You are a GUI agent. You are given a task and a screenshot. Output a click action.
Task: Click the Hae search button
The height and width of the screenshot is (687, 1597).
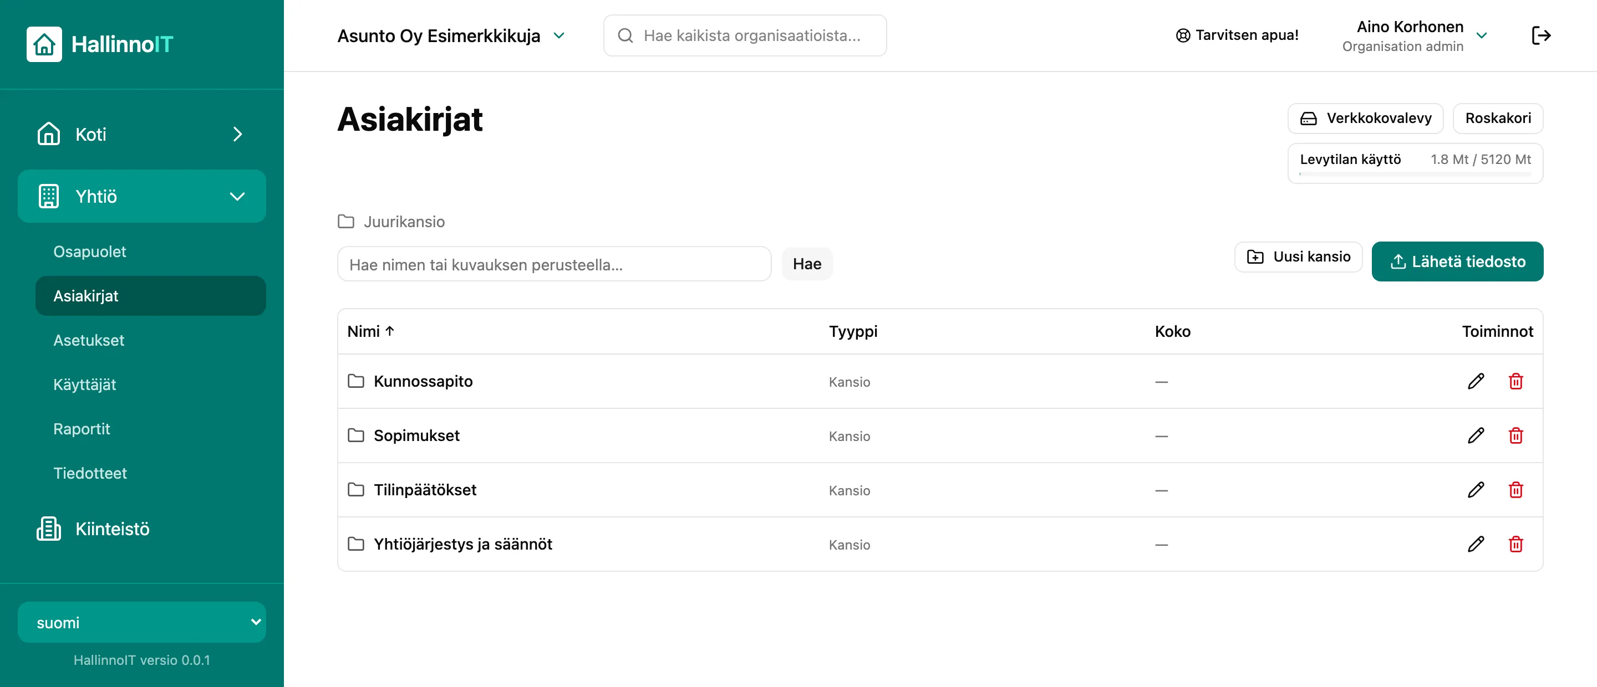[x=807, y=264]
